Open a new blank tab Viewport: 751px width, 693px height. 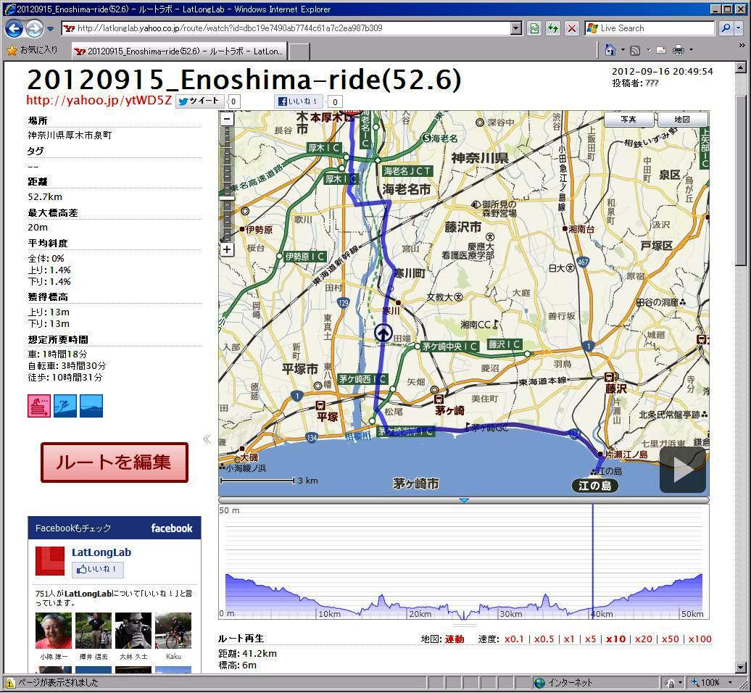point(299,51)
